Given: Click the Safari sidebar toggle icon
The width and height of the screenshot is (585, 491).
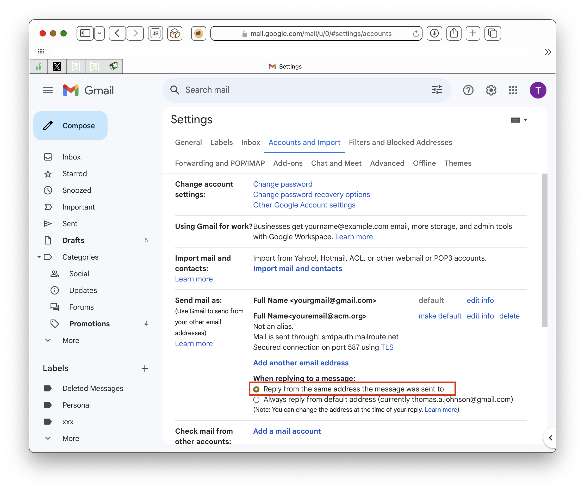Looking at the screenshot, I should click(x=85, y=33).
